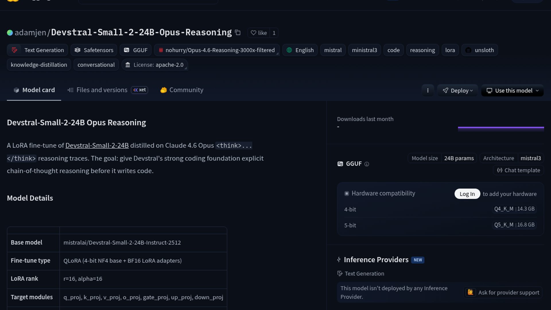
Task: Select the Text Generation tag icon
Action: point(15,50)
